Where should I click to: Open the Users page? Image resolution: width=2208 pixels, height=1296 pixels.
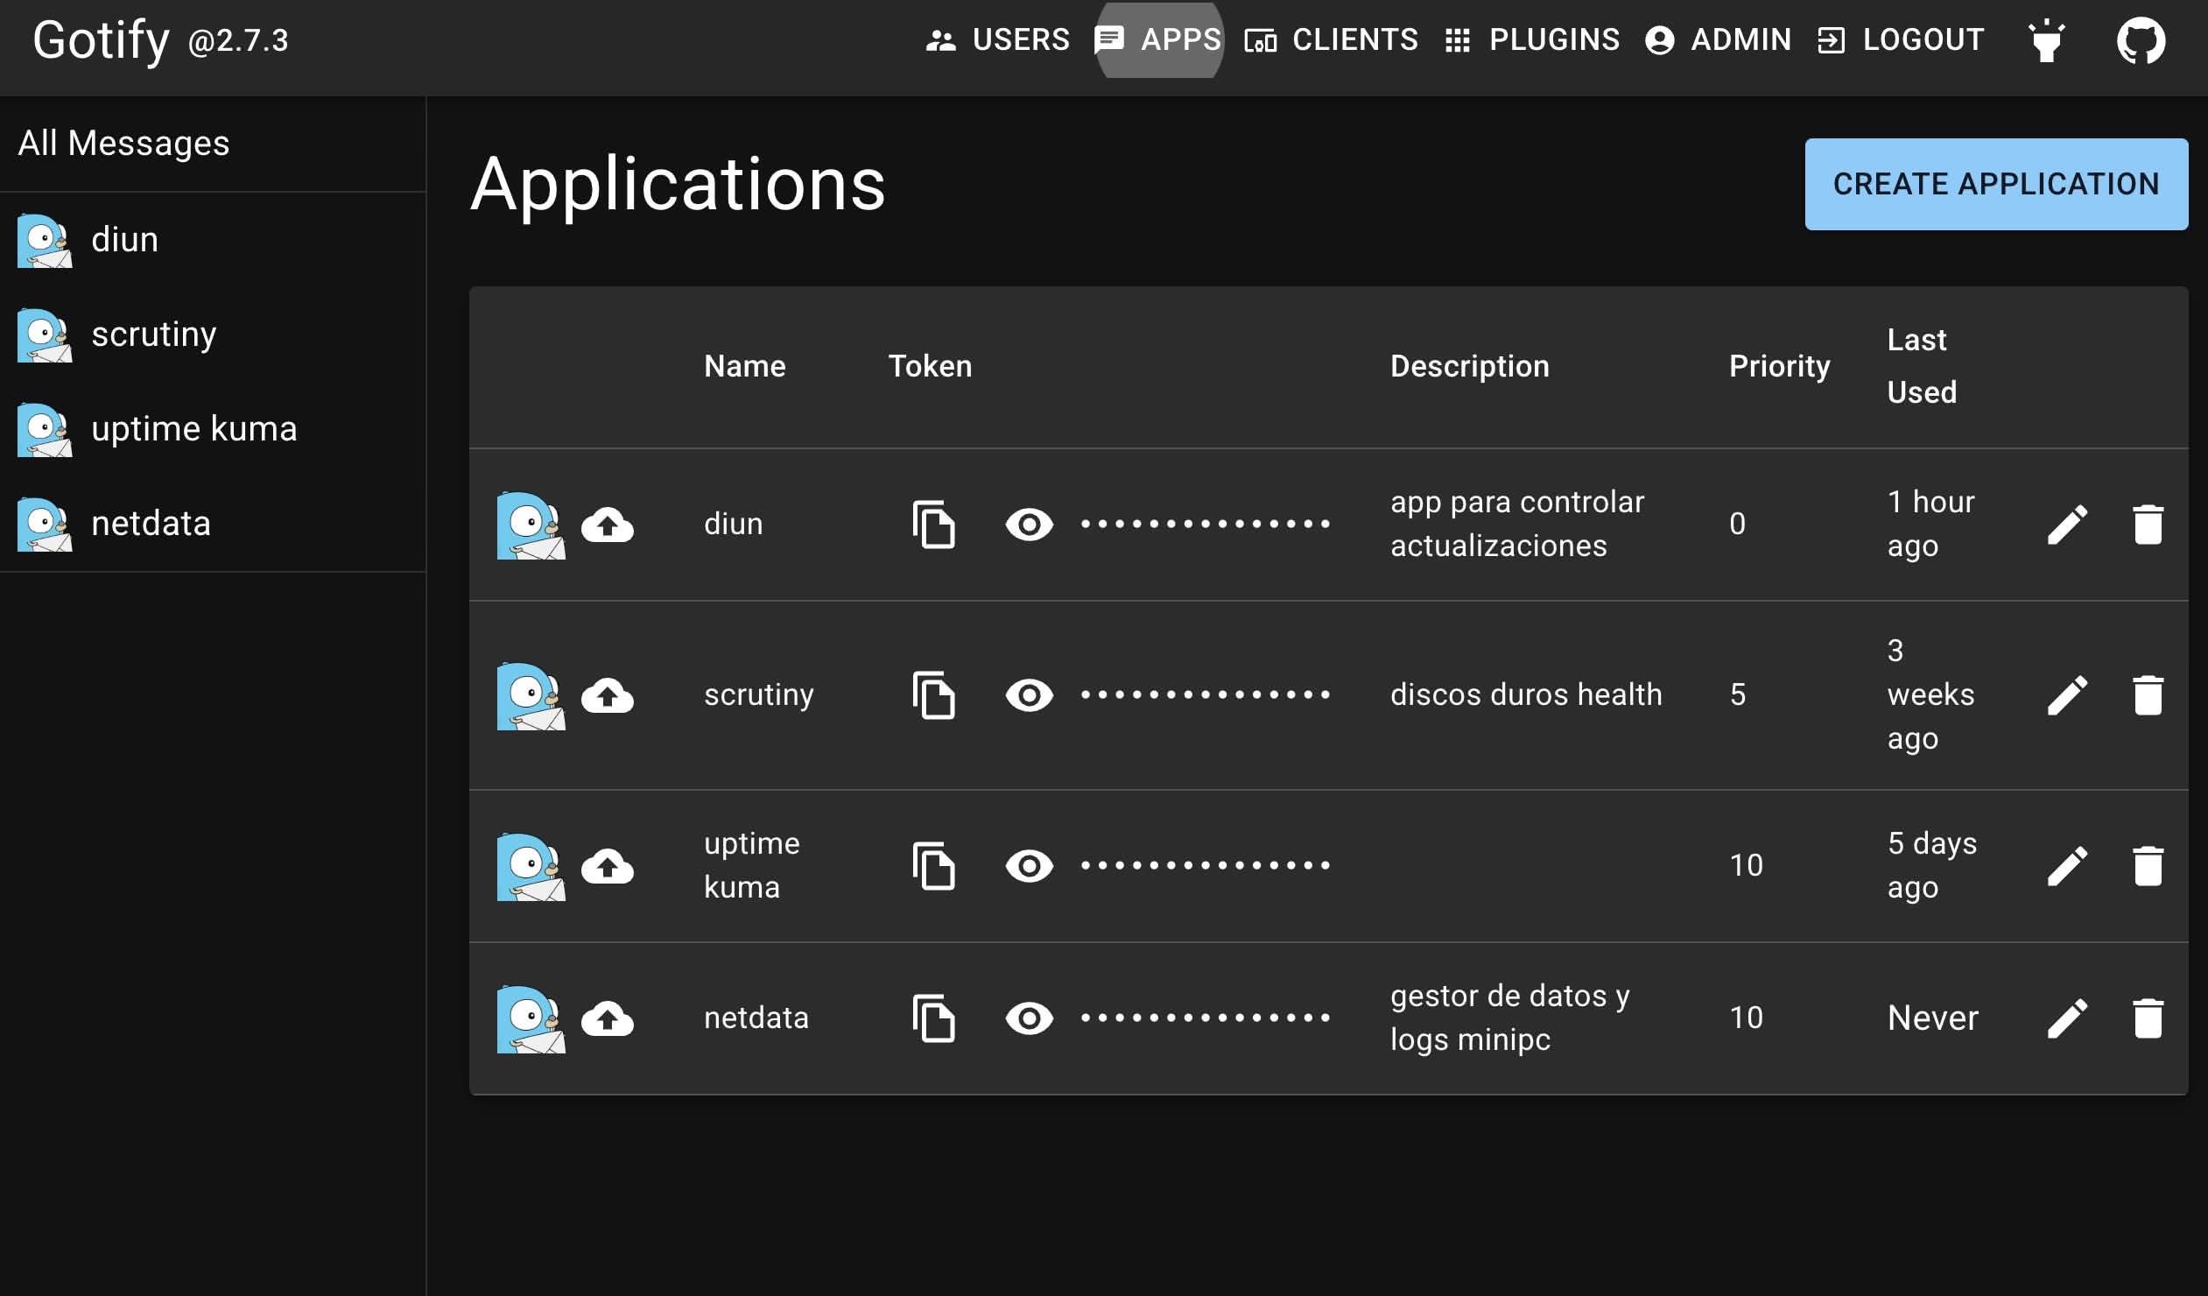coord(998,40)
